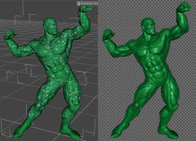The width and height of the screenshot is (196, 141).
Task: Open the Perspective View label menu
Action: [x=89, y=4]
